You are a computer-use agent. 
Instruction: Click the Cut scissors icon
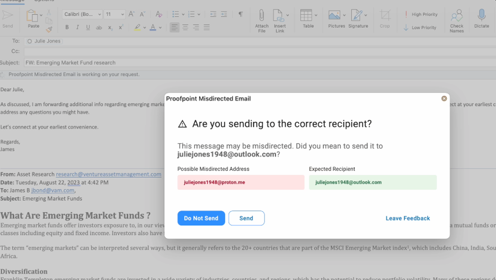(x=49, y=12)
